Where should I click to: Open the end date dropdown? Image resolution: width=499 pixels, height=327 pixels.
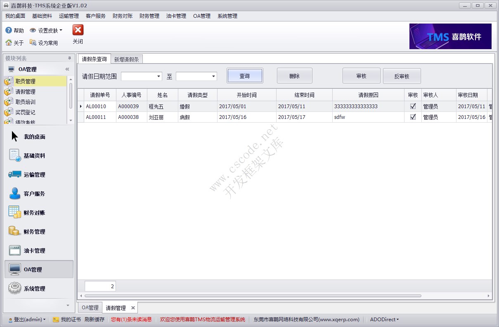point(214,76)
